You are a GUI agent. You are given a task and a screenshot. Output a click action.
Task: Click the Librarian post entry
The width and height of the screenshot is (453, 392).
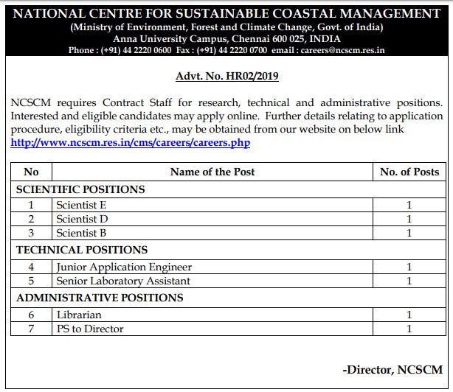point(79,315)
